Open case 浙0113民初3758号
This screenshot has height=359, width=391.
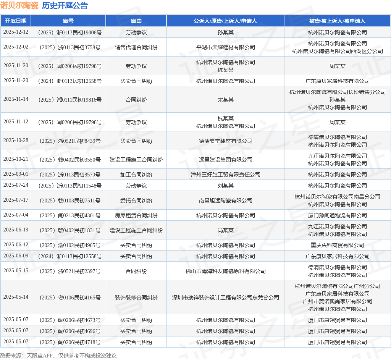click(70, 47)
